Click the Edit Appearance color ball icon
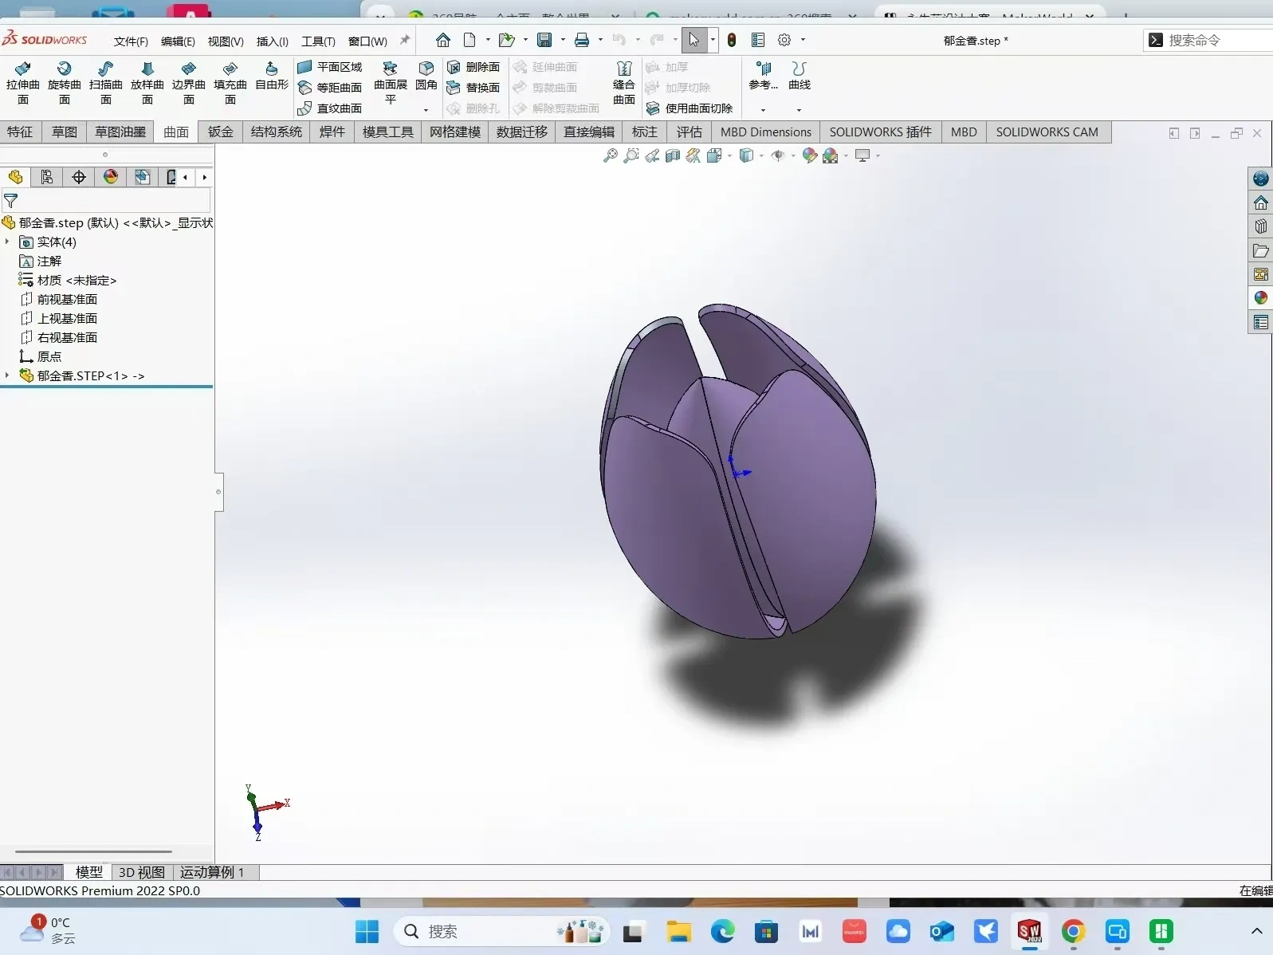Screen dimensions: 1273x955 pos(809,156)
